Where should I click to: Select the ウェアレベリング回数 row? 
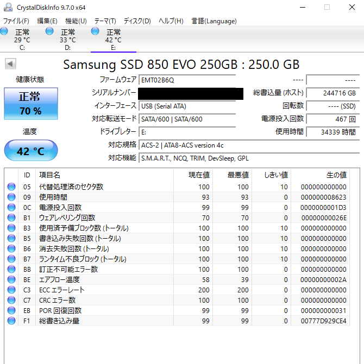(178, 218)
